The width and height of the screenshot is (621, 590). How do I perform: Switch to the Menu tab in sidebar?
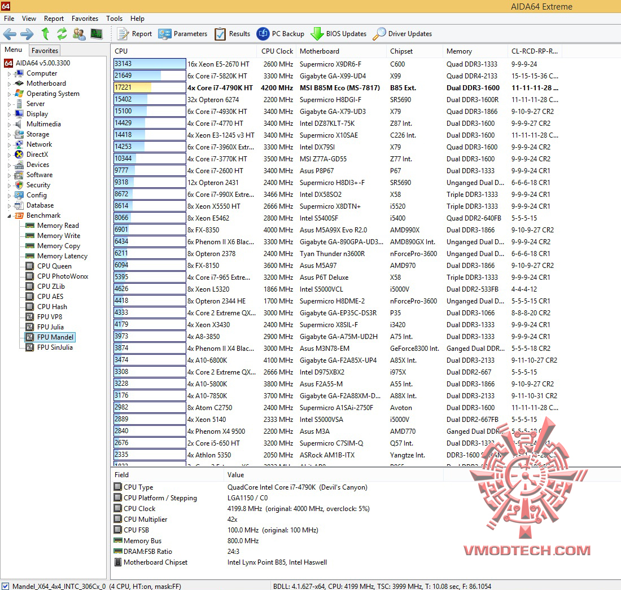pyautogui.click(x=13, y=50)
